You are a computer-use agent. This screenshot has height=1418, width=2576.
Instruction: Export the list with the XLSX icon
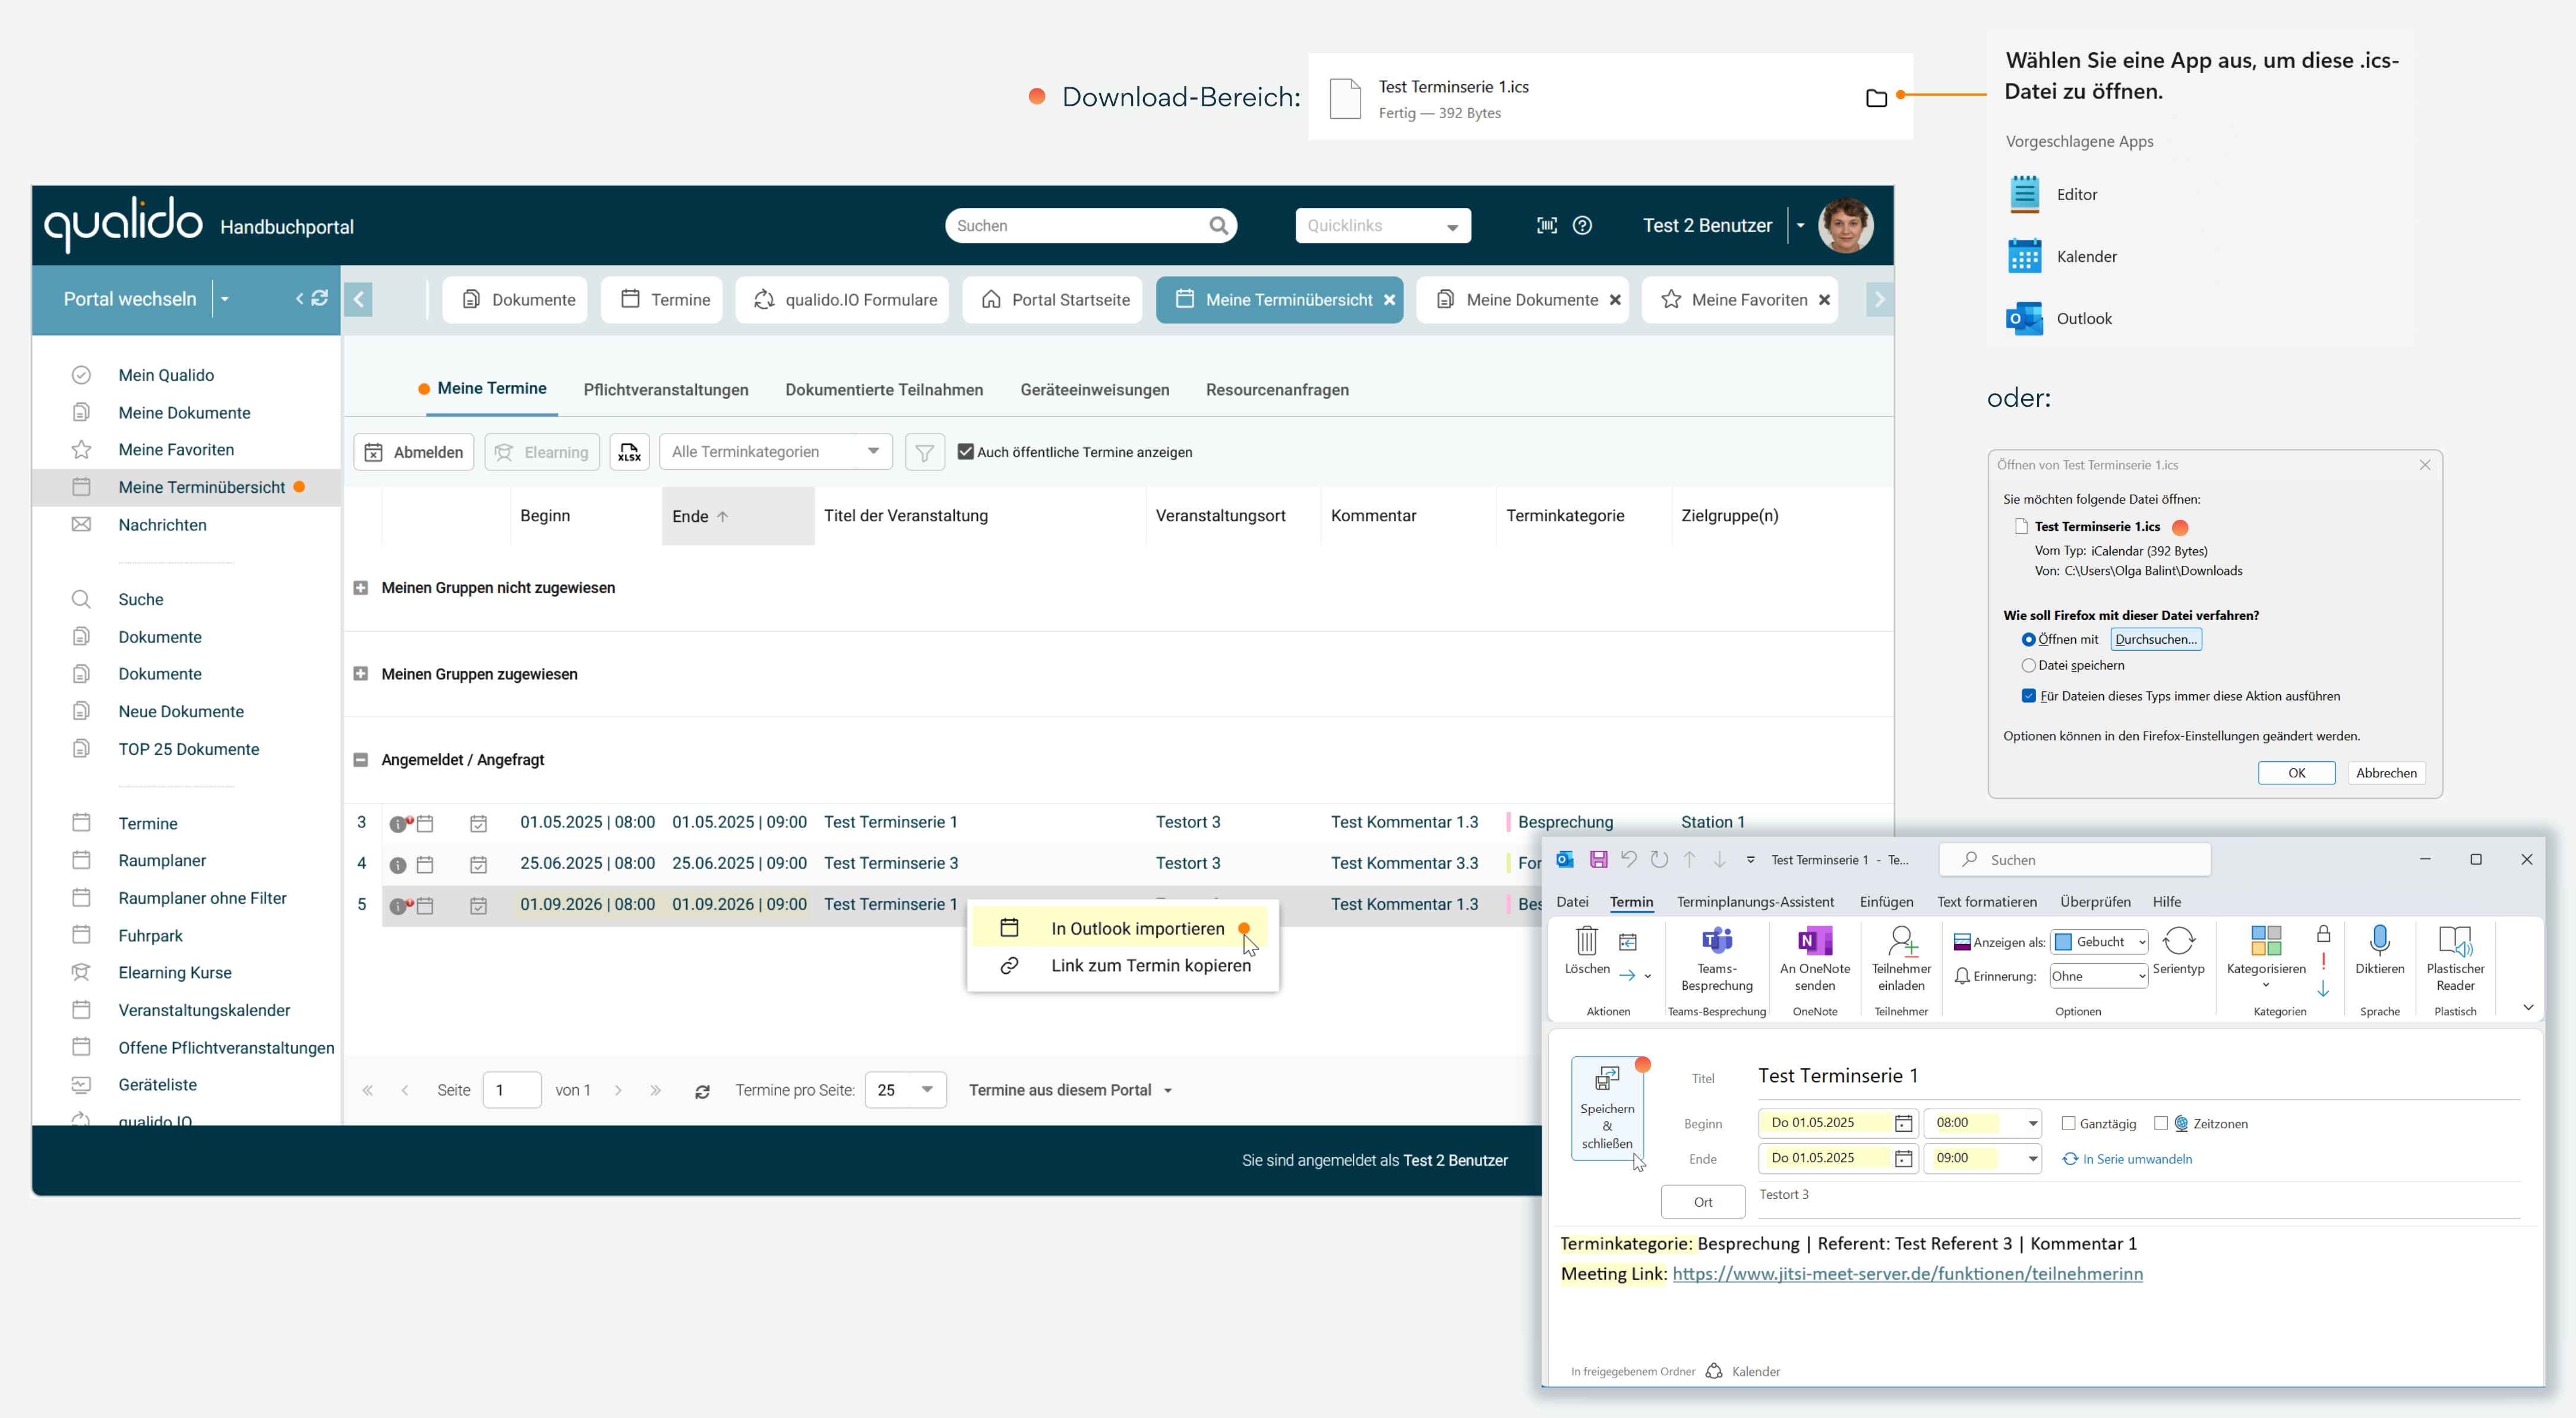click(x=629, y=452)
